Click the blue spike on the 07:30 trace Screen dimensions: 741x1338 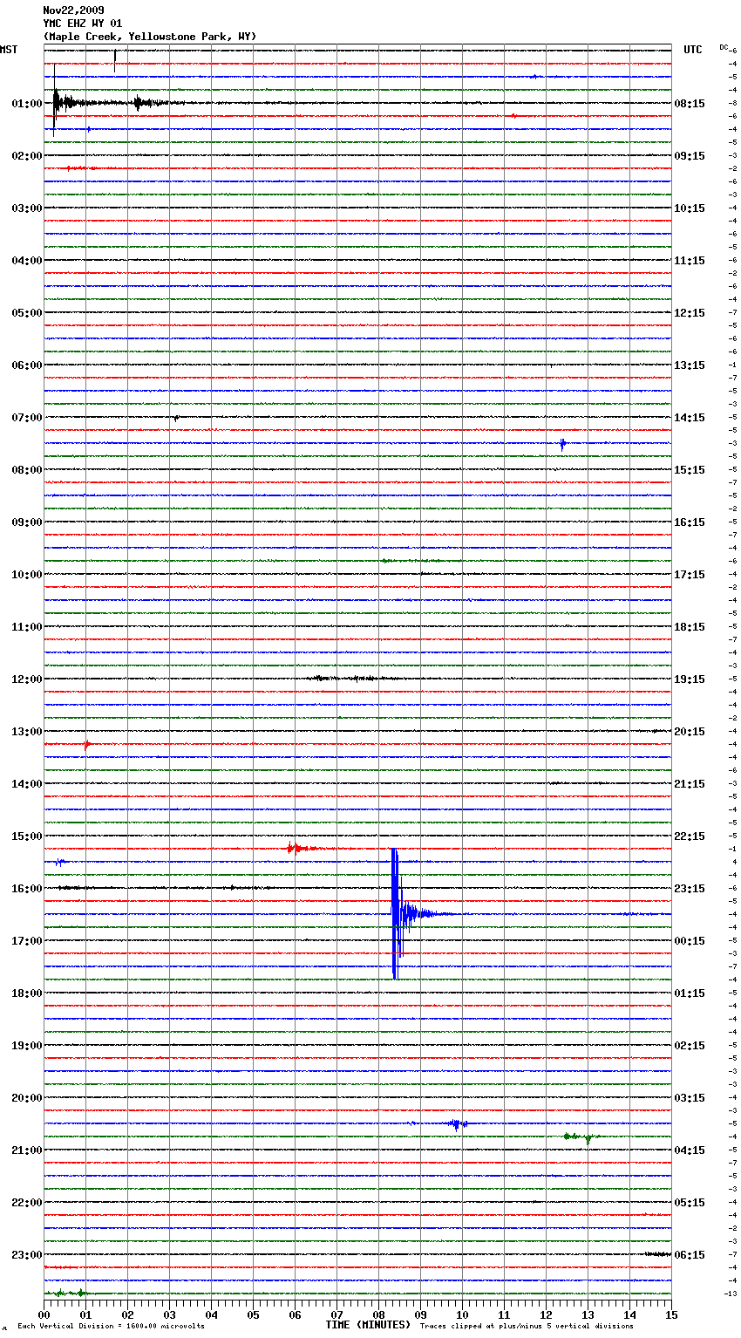563,444
